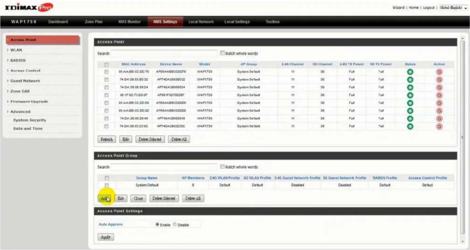Open the Wizard link
This screenshot has height=250, width=470.
click(398, 7)
